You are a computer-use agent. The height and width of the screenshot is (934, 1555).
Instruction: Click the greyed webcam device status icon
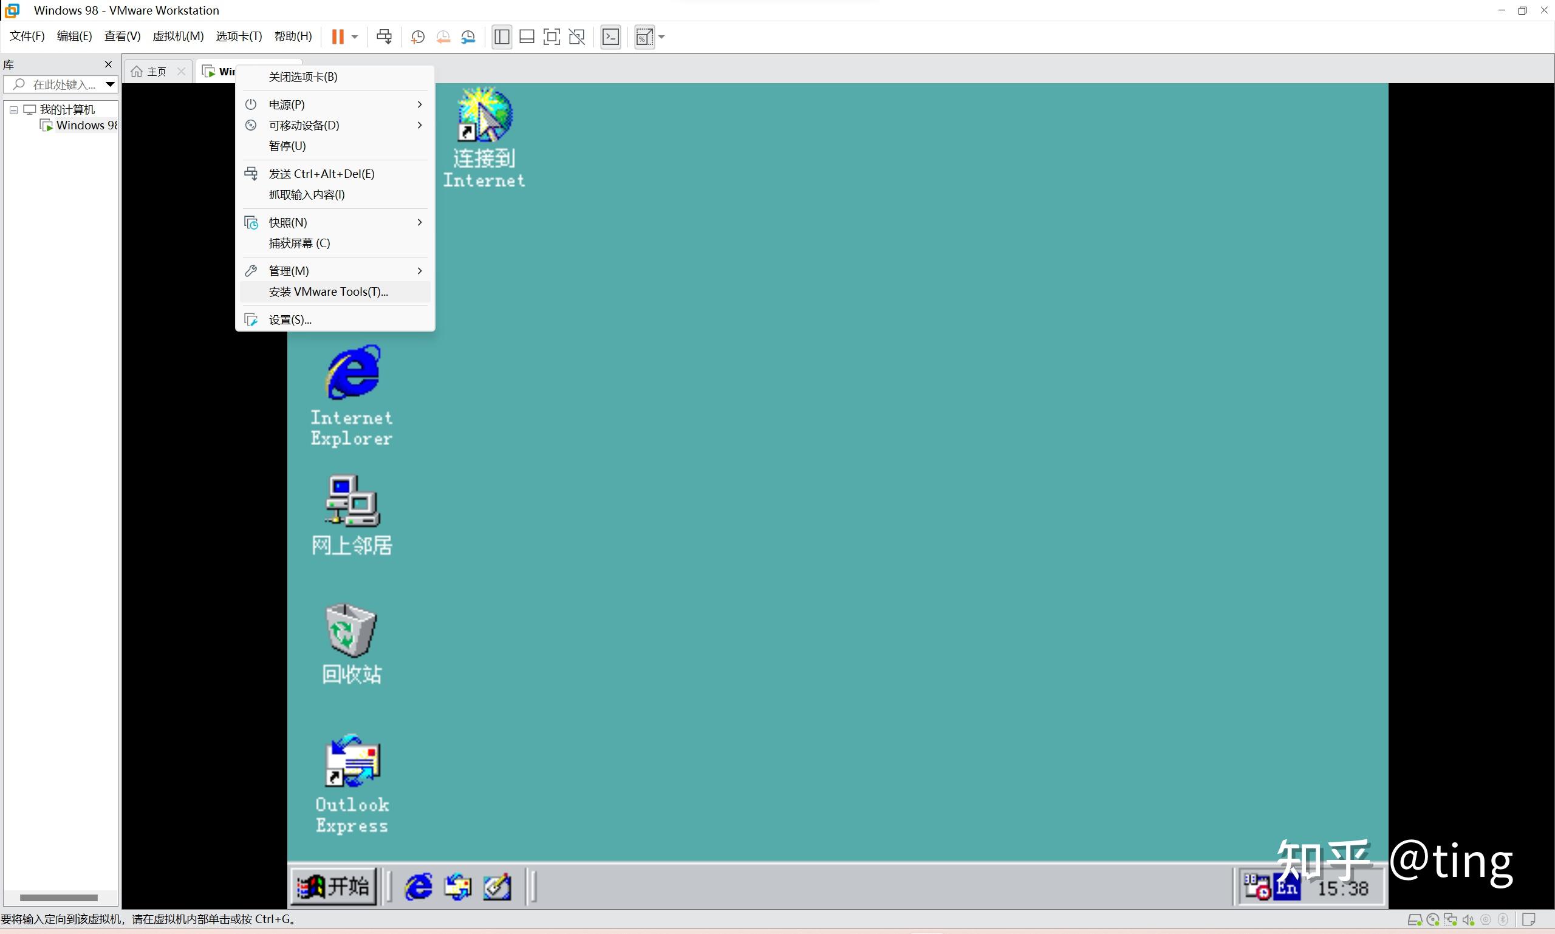(1486, 920)
